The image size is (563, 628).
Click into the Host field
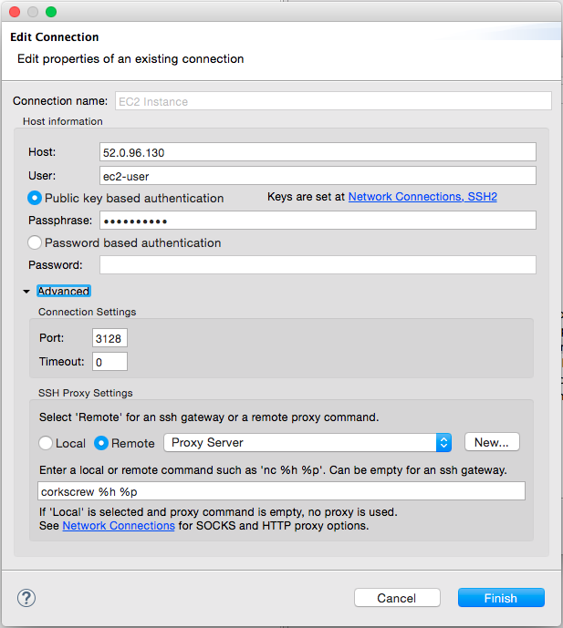[x=318, y=152]
